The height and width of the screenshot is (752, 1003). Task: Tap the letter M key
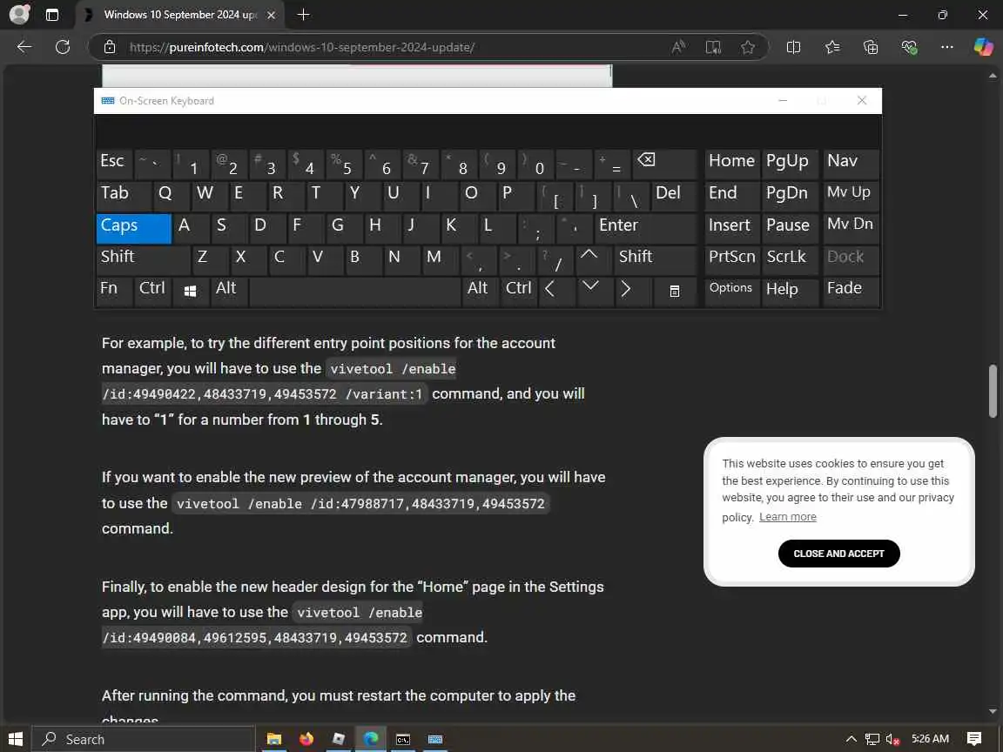440,259
